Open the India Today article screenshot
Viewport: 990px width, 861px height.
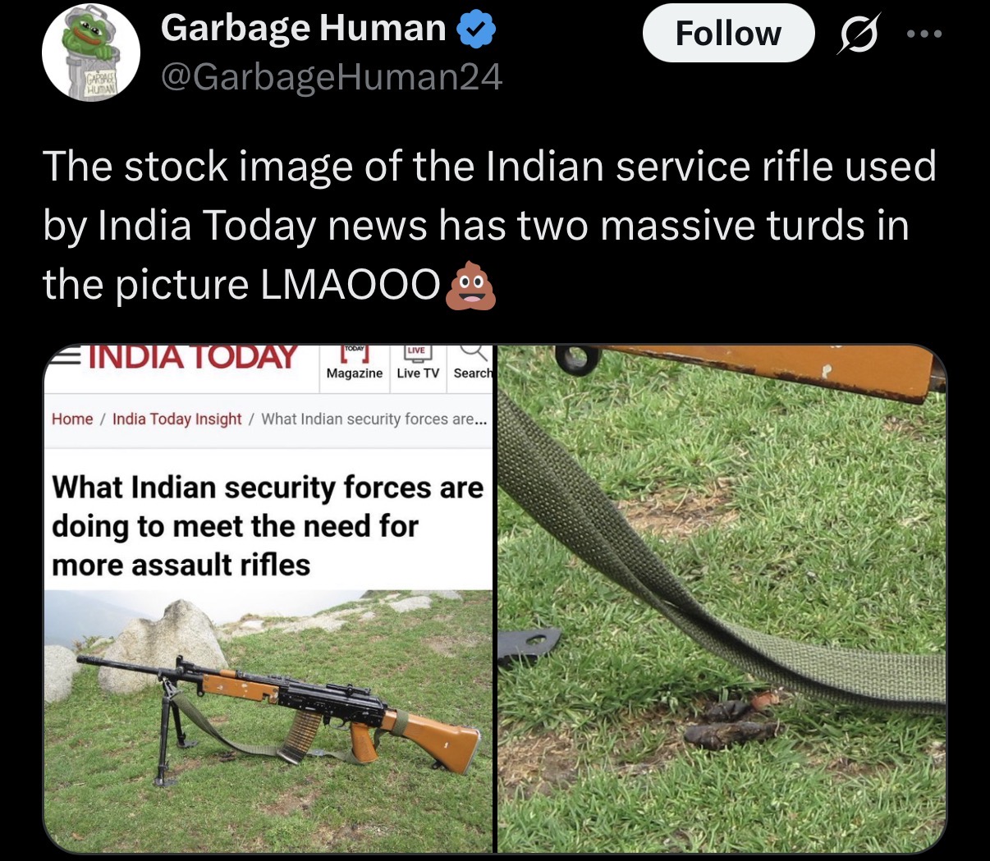(x=268, y=598)
